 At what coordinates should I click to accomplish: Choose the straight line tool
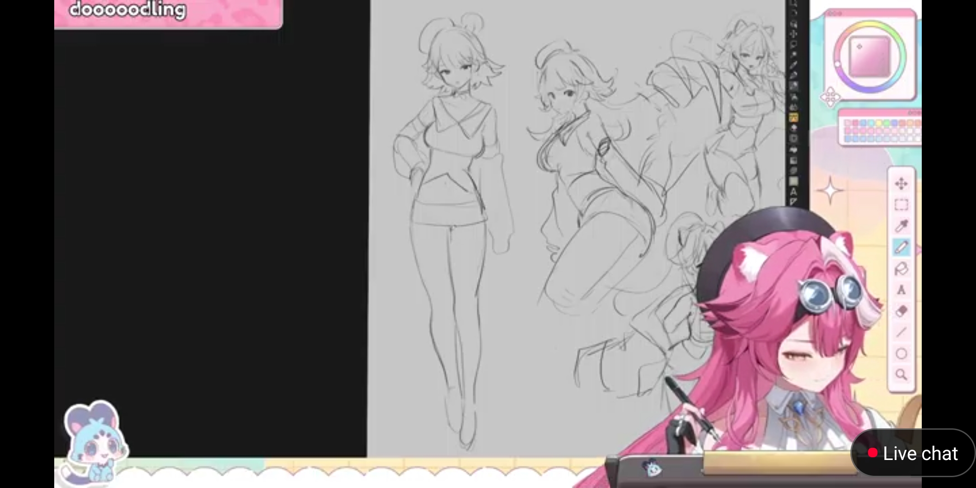[x=901, y=333]
